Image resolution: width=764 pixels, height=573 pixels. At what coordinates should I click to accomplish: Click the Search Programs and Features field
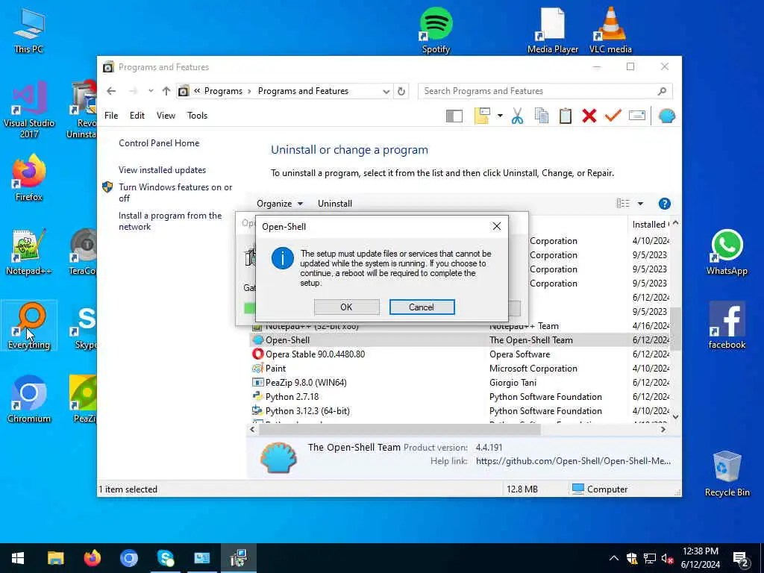(x=545, y=91)
